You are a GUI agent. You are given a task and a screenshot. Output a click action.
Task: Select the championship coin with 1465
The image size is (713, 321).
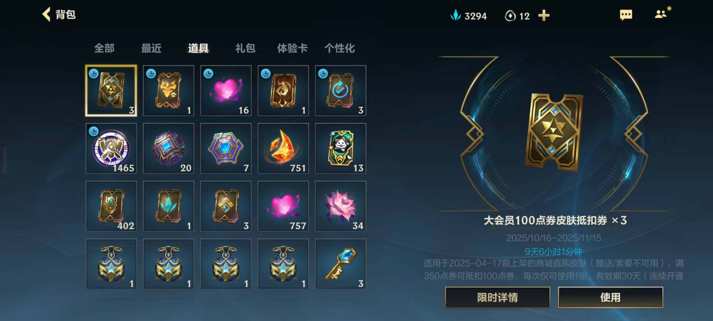(x=111, y=148)
